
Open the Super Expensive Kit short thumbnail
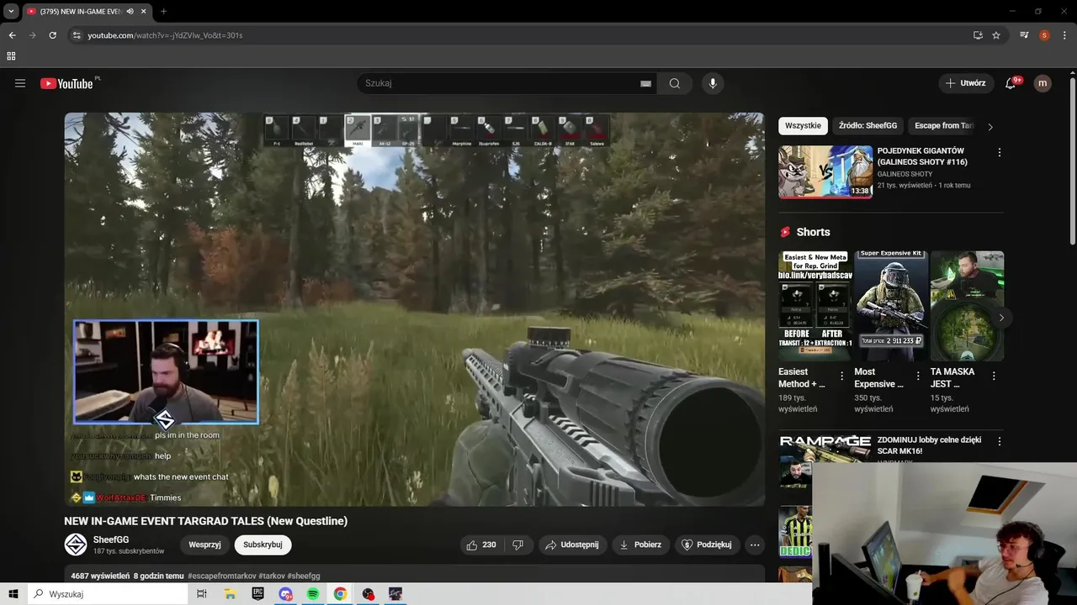[891, 306]
